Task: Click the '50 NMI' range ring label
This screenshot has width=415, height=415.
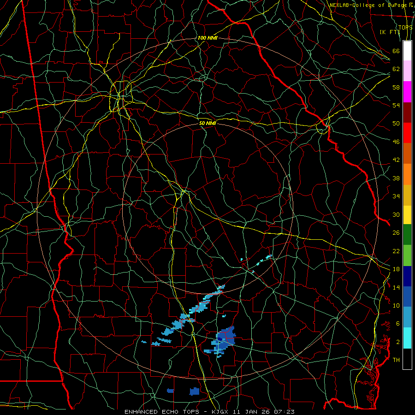Action: click(x=208, y=123)
